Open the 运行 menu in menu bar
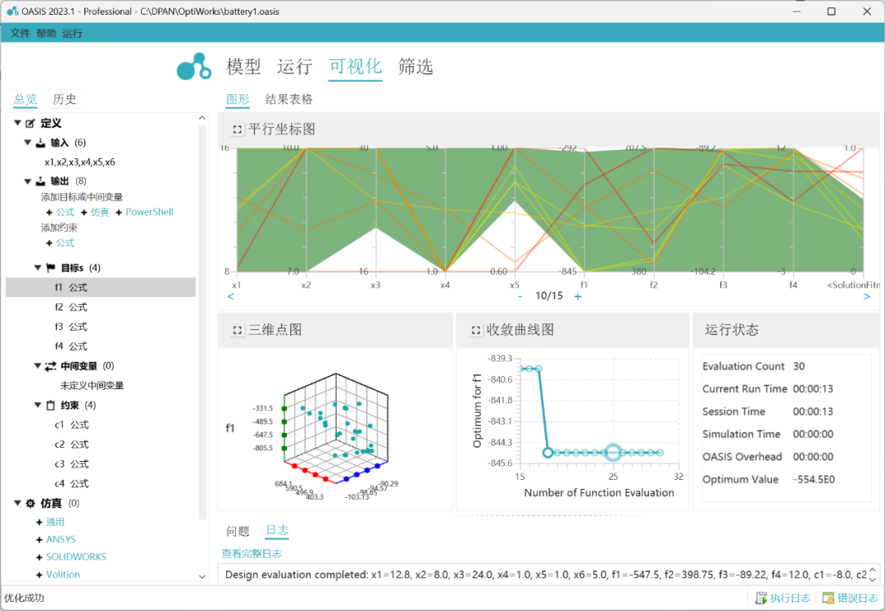The width and height of the screenshot is (885, 611). [72, 34]
